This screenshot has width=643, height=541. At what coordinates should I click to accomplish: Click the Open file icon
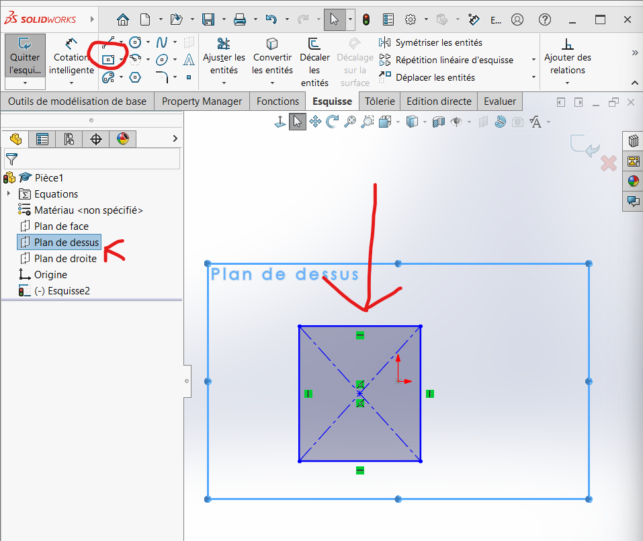click(176, 19)
